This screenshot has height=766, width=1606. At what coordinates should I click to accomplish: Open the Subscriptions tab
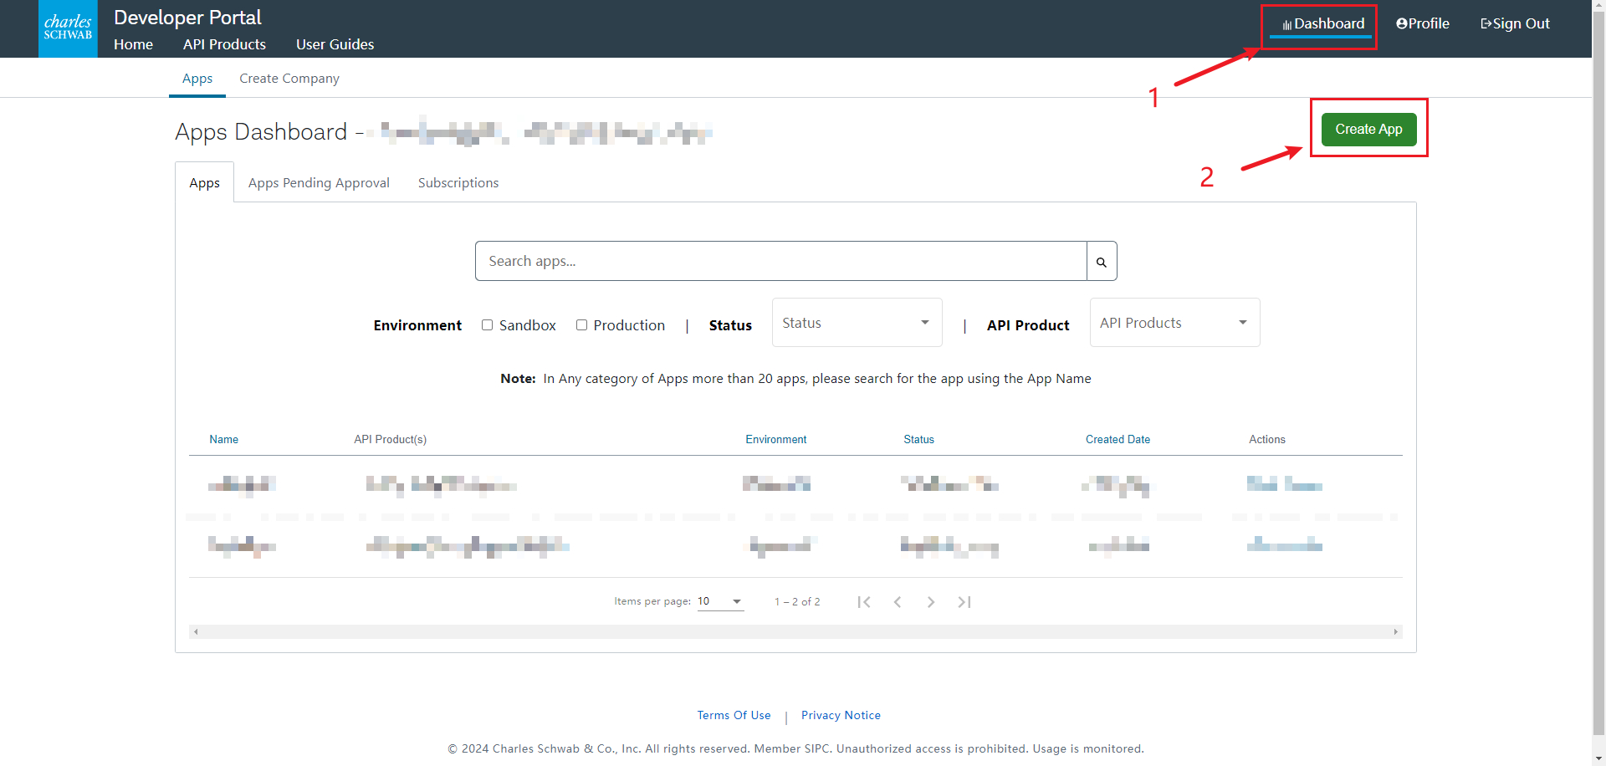click(x=458, y=182)
